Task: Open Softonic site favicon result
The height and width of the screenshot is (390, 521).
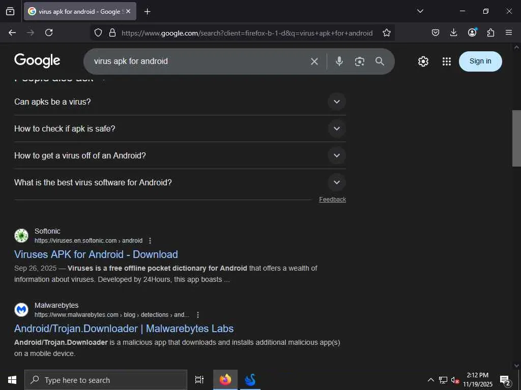Action: pyautogui.click(x=21, y=236)
